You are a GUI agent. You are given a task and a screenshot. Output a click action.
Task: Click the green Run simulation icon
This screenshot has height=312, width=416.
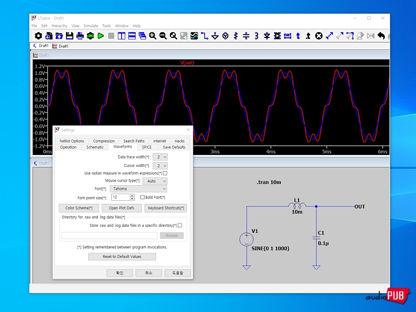[100, 36]
